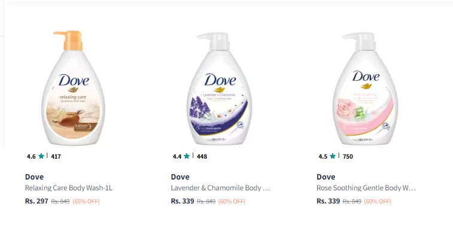Viewport: 453px width, 237px height.
Task: Open the Rose Soothing Gentle Body product title
Action: 366,188
